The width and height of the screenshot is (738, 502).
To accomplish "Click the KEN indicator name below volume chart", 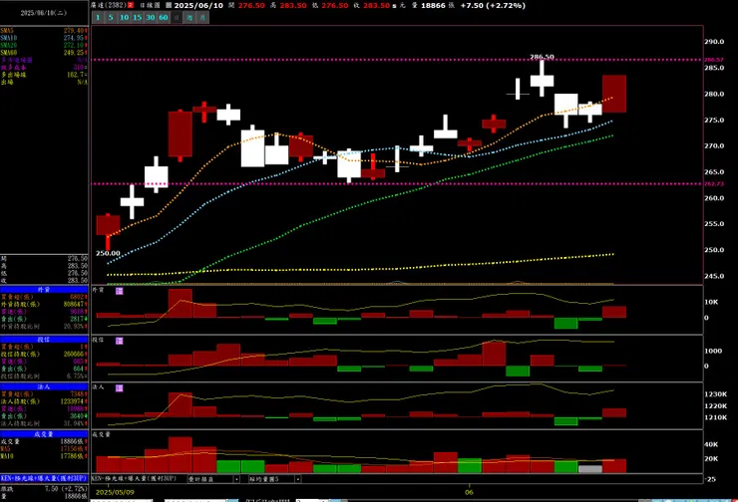I will (x=134, y=478).
